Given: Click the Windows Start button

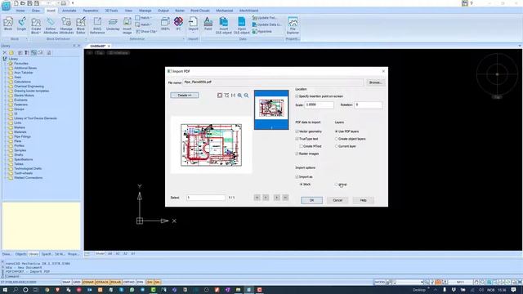Looking at the screenshot, I should pyautogui.click(x=5, y=290).
